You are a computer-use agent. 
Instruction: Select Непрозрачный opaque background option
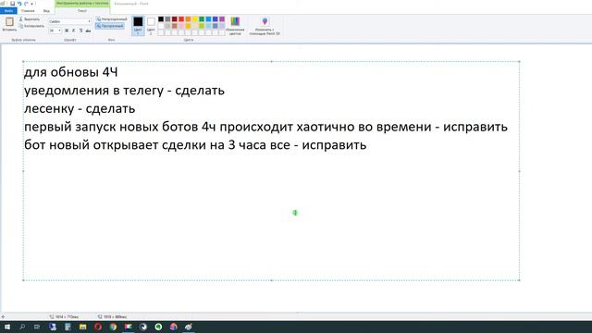[x=111, y=18]
